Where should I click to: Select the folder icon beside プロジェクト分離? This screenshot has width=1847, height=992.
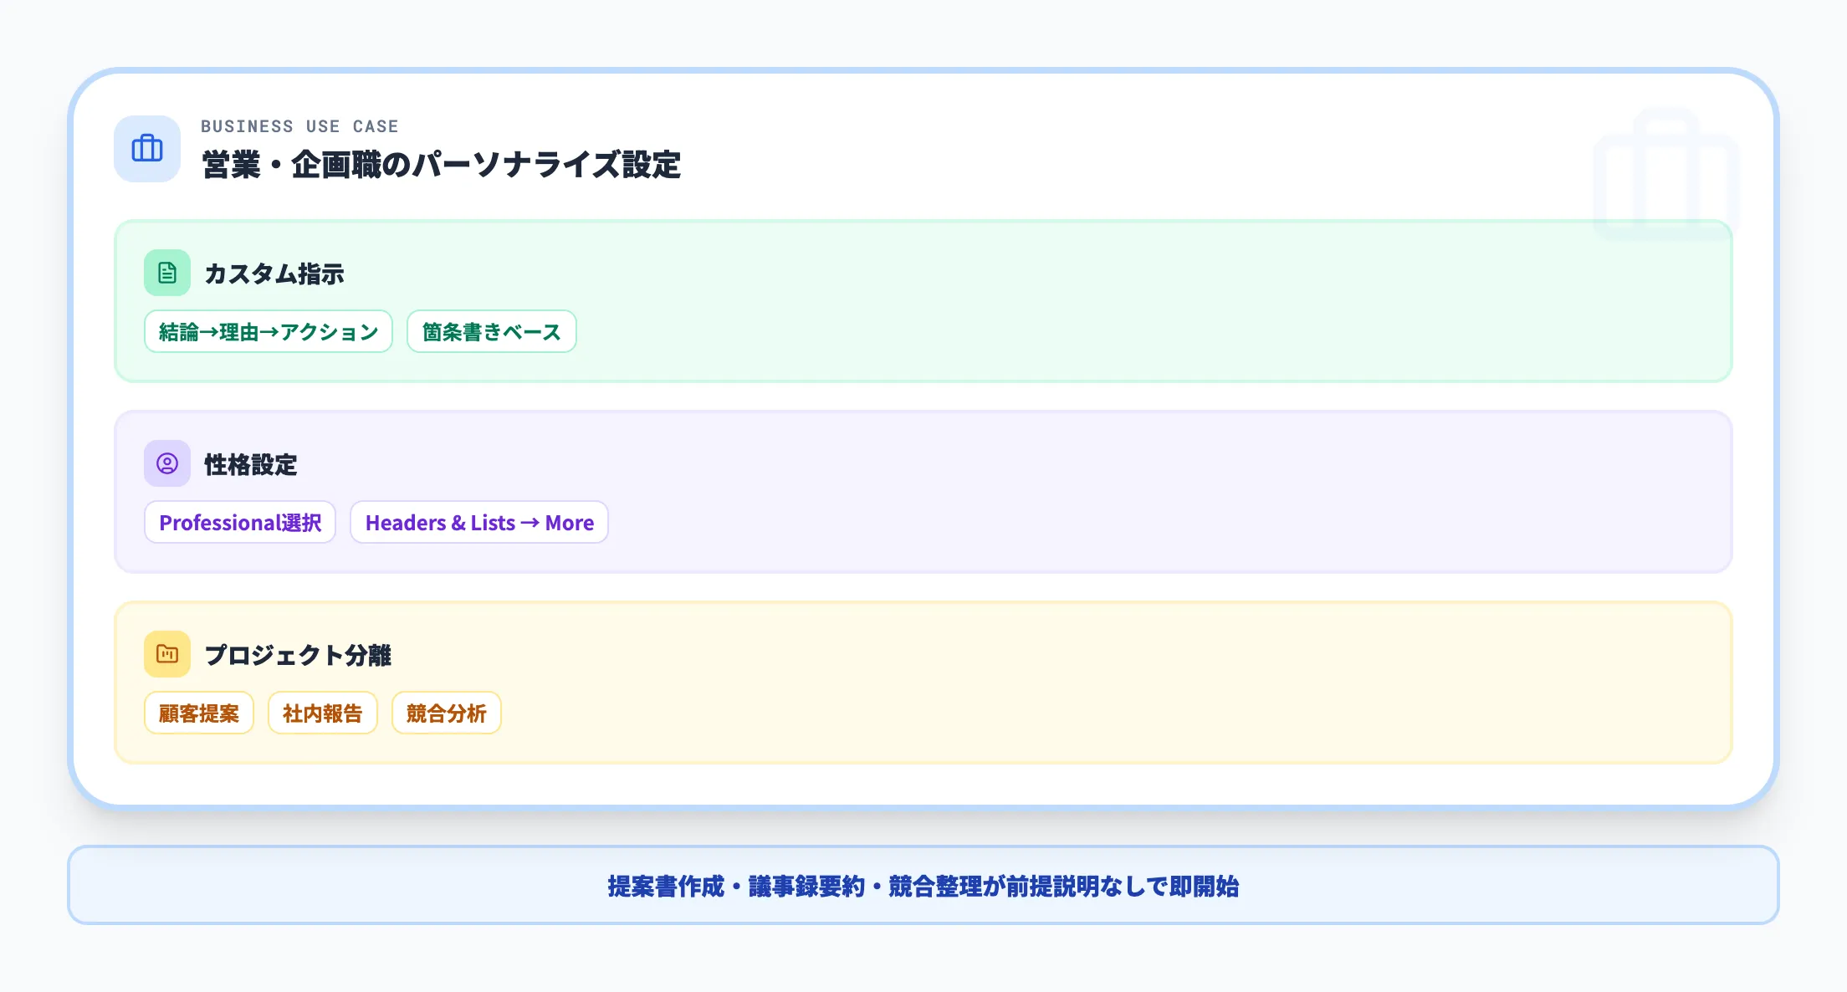click(x=166, y=654)
